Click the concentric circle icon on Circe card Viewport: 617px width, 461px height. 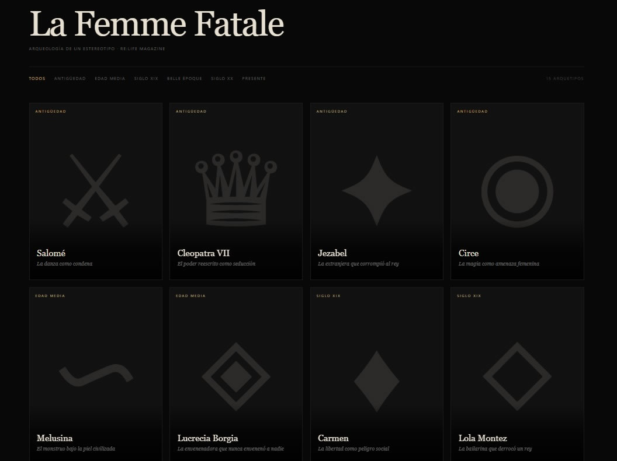(517, 191)
